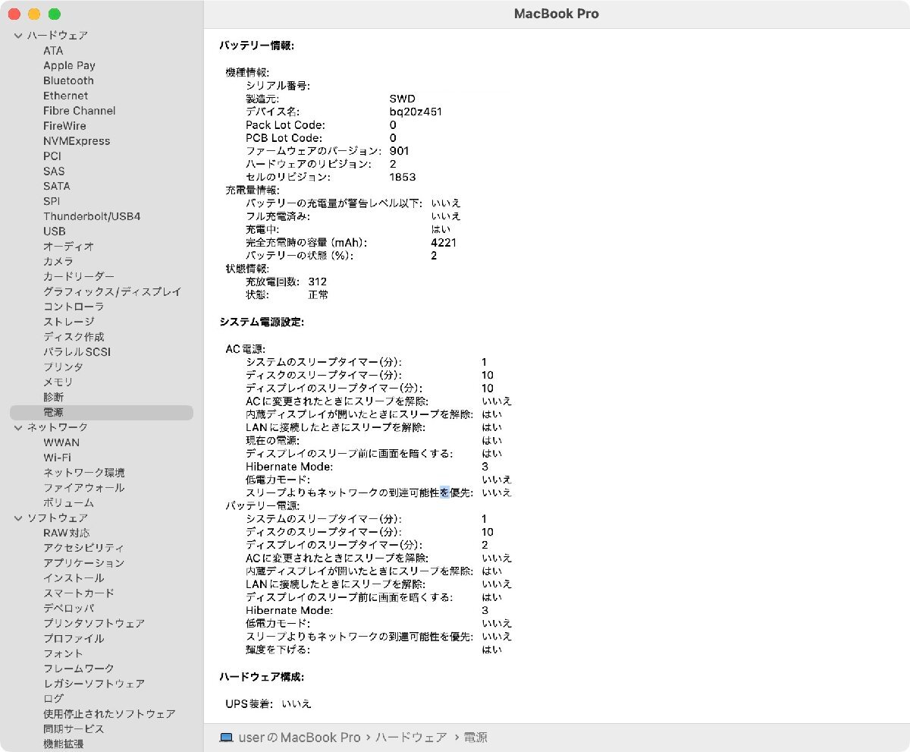The image size is (910, 752).
Task: Click ハードウェア in the path bar
Action: (x=411, y=737)
